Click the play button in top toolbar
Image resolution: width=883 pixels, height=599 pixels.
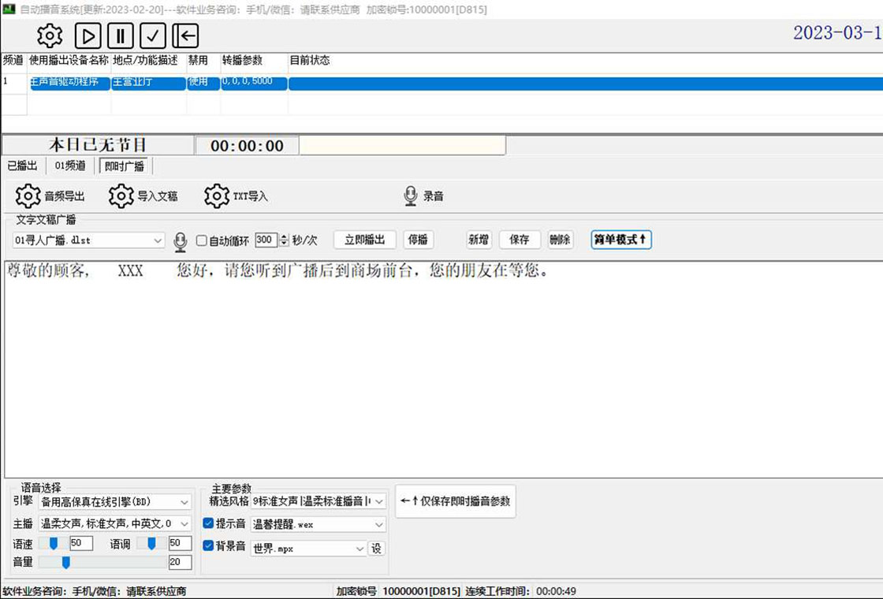(x=88, y=36)
